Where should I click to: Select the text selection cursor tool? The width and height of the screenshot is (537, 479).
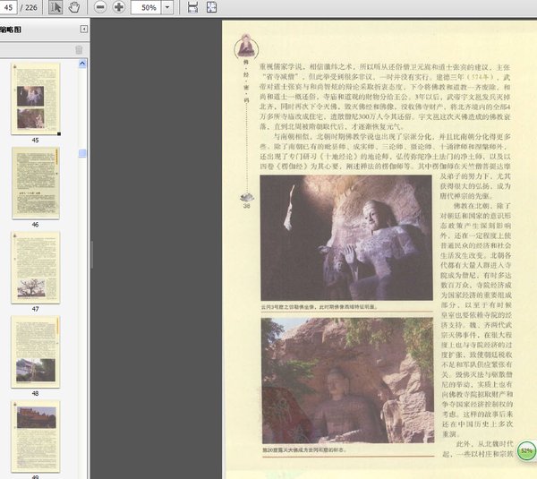click(55, 7)
